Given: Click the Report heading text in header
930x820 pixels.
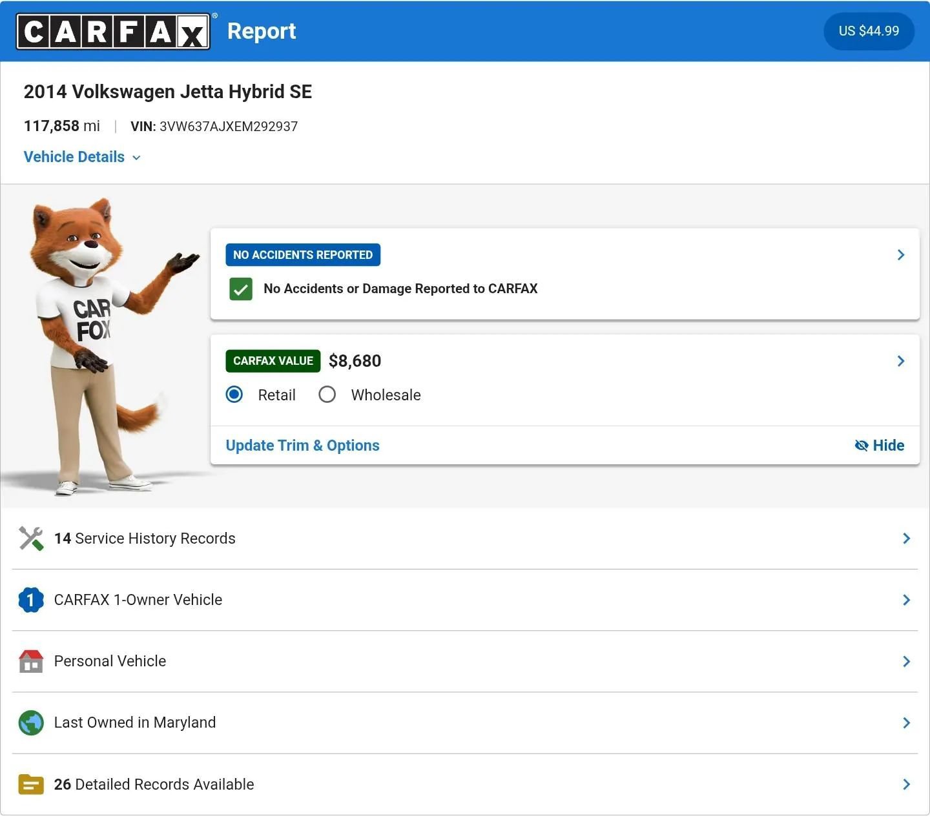Looking at the screenshot, I should pos(262,31).
